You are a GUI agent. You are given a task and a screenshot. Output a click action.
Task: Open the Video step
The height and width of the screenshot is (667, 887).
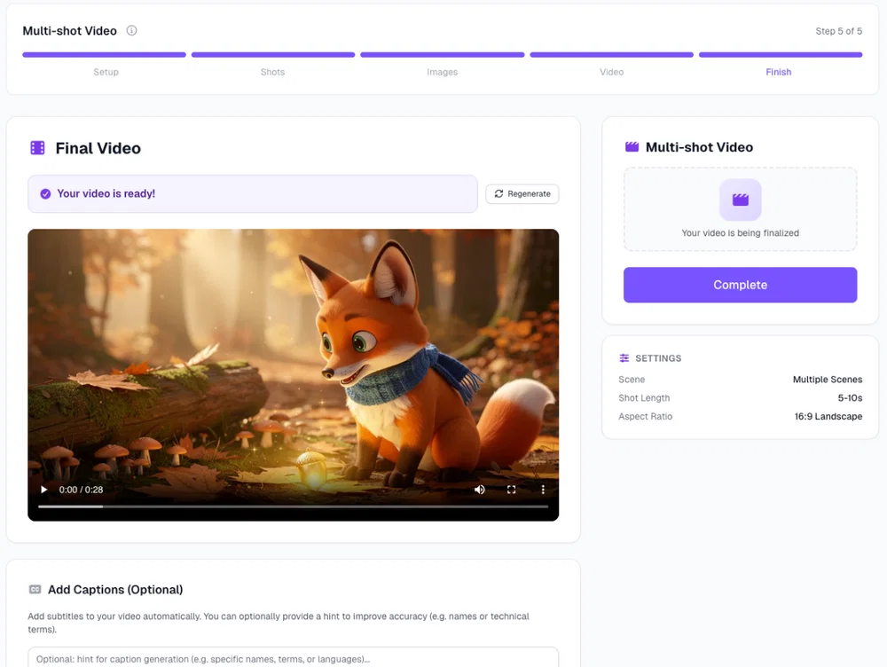[611, 72]
